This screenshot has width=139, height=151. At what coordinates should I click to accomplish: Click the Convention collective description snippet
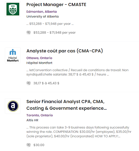point(77,72)
